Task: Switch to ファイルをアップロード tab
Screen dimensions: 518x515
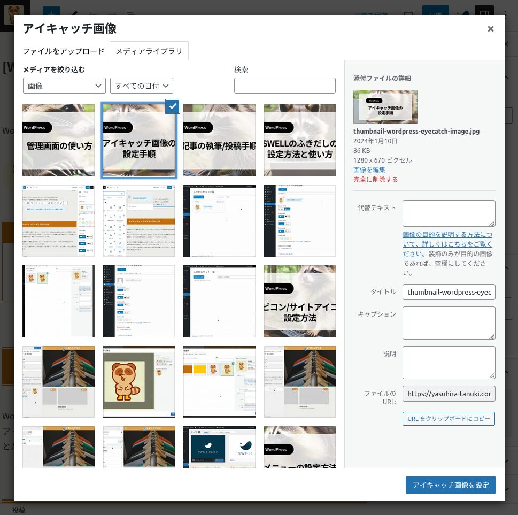Action: (63, 51)
